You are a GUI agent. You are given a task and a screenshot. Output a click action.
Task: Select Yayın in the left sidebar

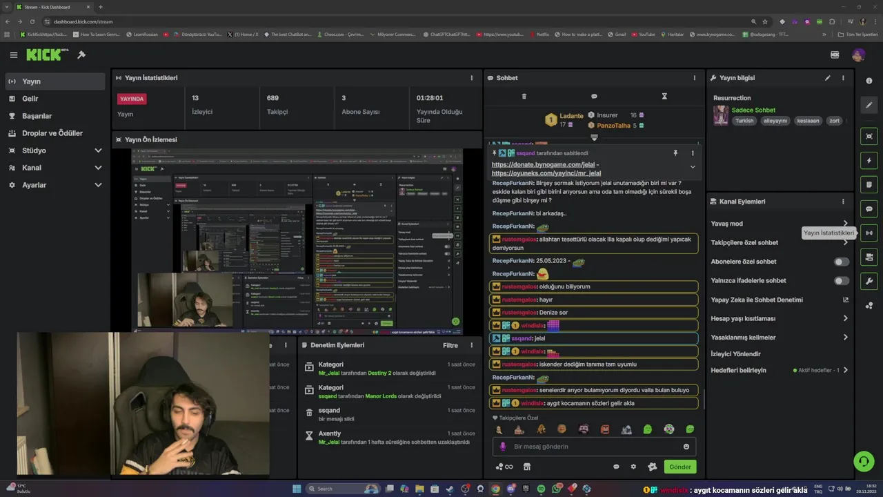(x=56, y=81)
